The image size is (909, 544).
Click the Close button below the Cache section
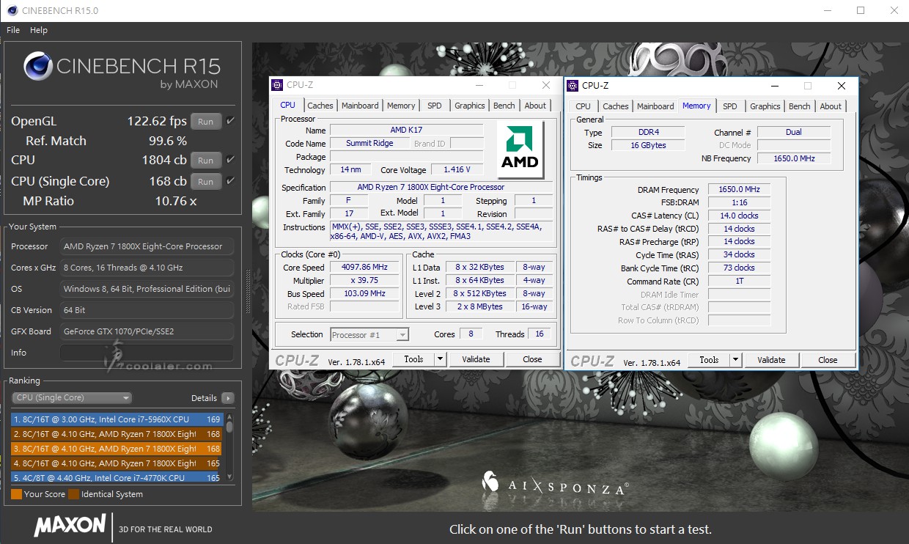tap(532, 359)
